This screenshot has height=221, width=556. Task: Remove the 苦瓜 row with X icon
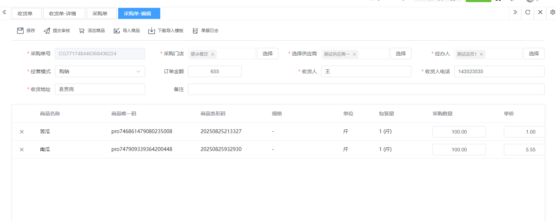pos(22,132)
